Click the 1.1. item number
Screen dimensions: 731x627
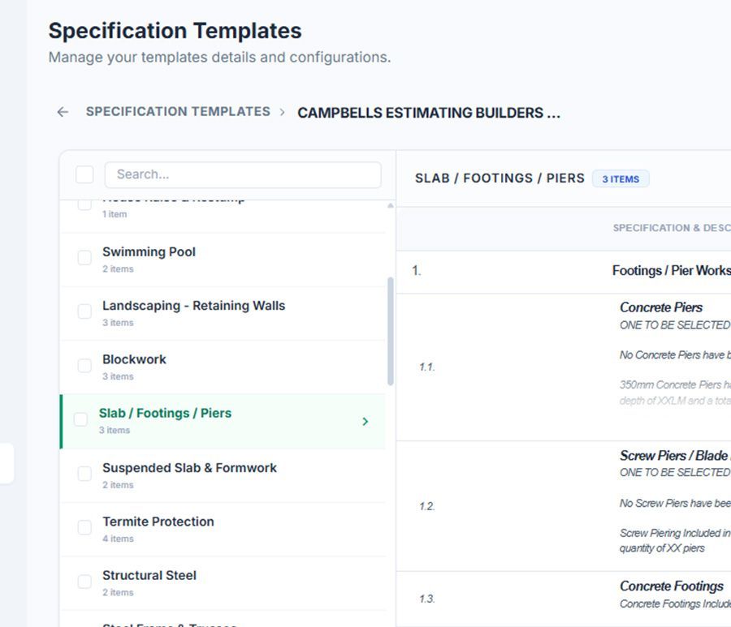click(x=426, y=367)
